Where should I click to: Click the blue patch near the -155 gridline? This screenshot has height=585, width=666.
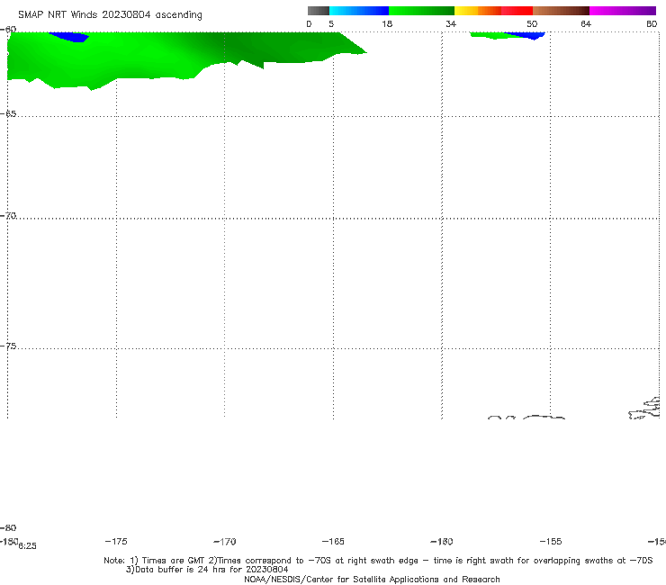coord(526,36)
